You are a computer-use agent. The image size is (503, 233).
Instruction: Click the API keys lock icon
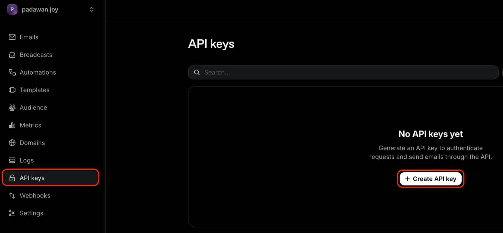[12, 178]
